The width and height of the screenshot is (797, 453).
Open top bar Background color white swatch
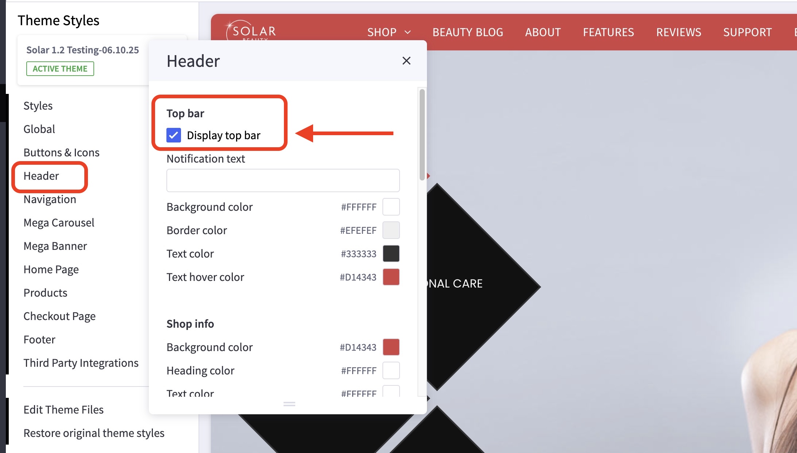click(x=391, y=207)
